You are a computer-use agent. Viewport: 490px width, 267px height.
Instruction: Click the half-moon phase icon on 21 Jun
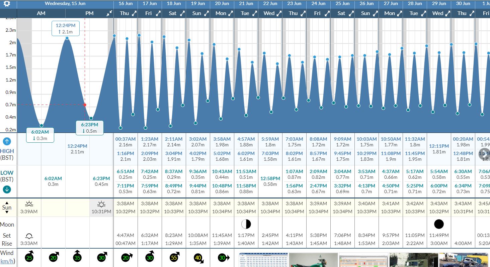click(x=246, y=224)
